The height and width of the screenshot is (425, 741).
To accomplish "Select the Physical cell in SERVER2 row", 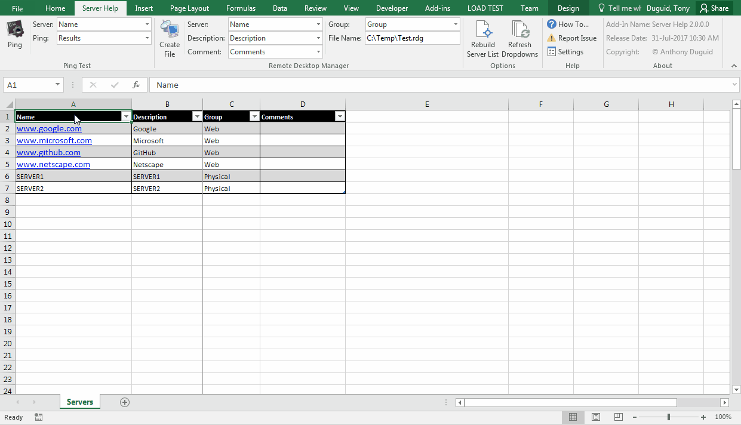I will click(231, 188).
